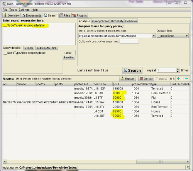
Task: Click the Update query button
Action: 29,48
